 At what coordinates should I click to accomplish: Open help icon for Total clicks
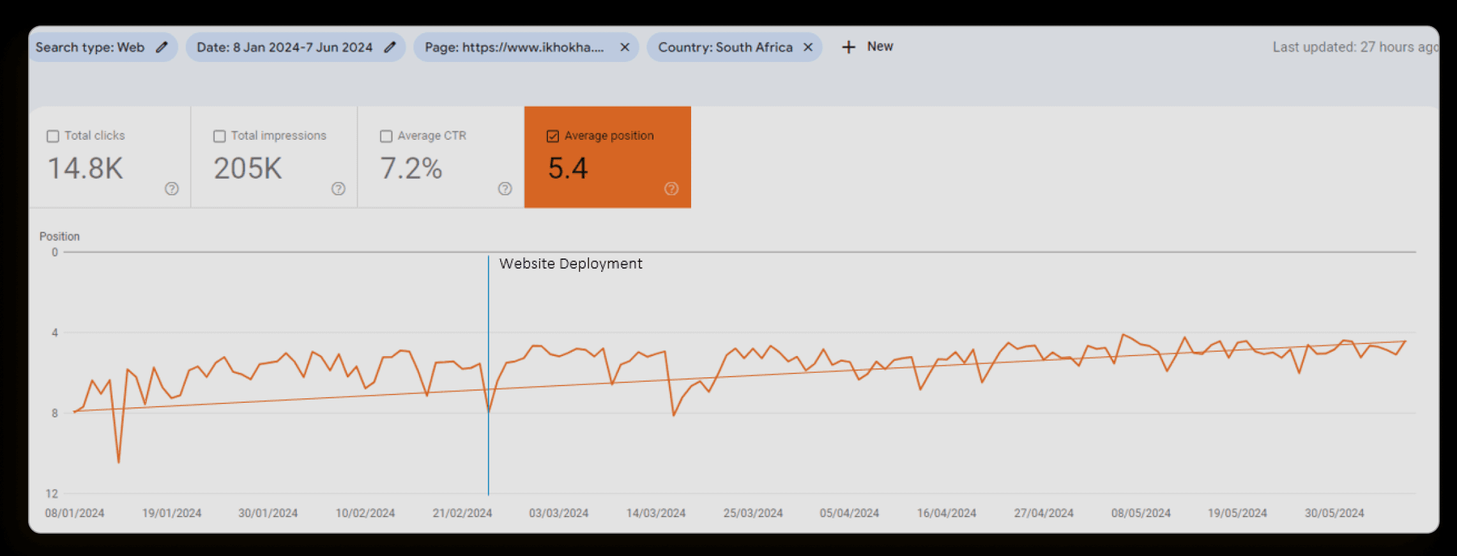(x=172, y=188)
